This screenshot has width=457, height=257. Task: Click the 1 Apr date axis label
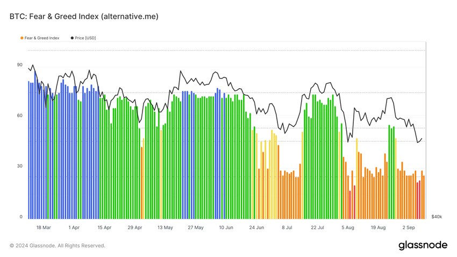pos(74,227)
